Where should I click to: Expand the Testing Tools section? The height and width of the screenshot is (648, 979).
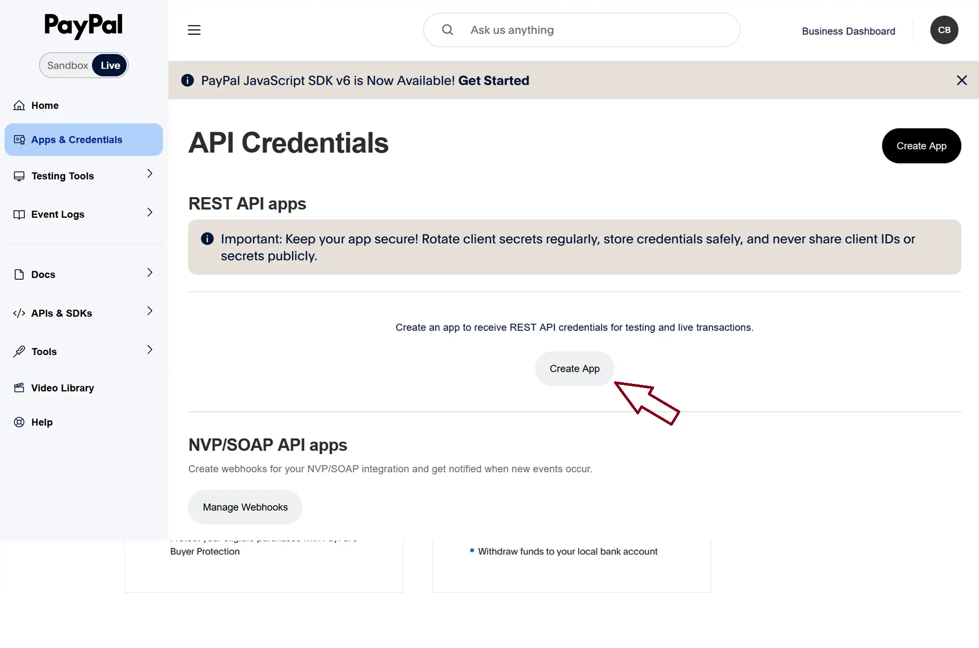149,174
